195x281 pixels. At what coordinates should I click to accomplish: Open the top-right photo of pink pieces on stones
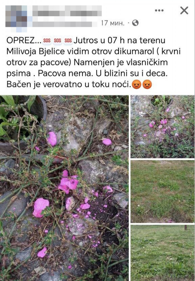(162, 127)
